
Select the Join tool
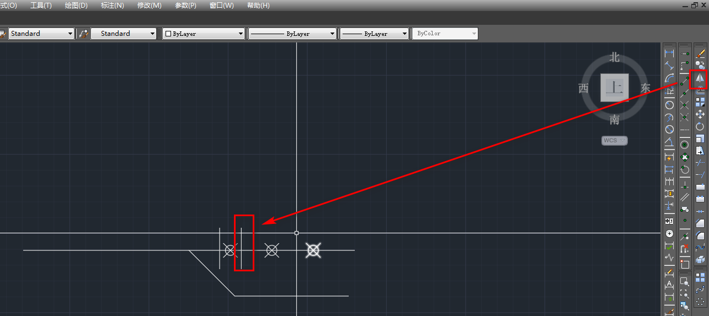coord(700,212)
